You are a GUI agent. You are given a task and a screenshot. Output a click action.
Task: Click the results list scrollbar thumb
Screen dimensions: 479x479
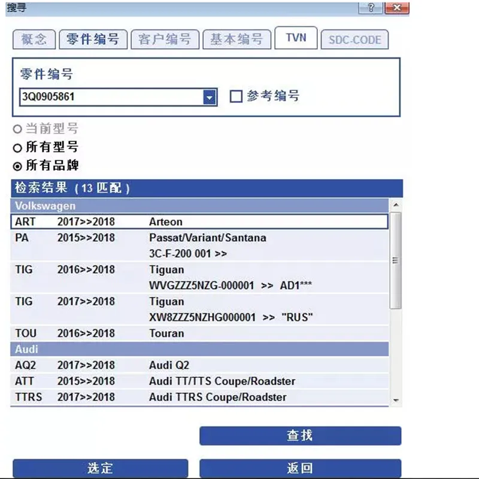[396, 260]
